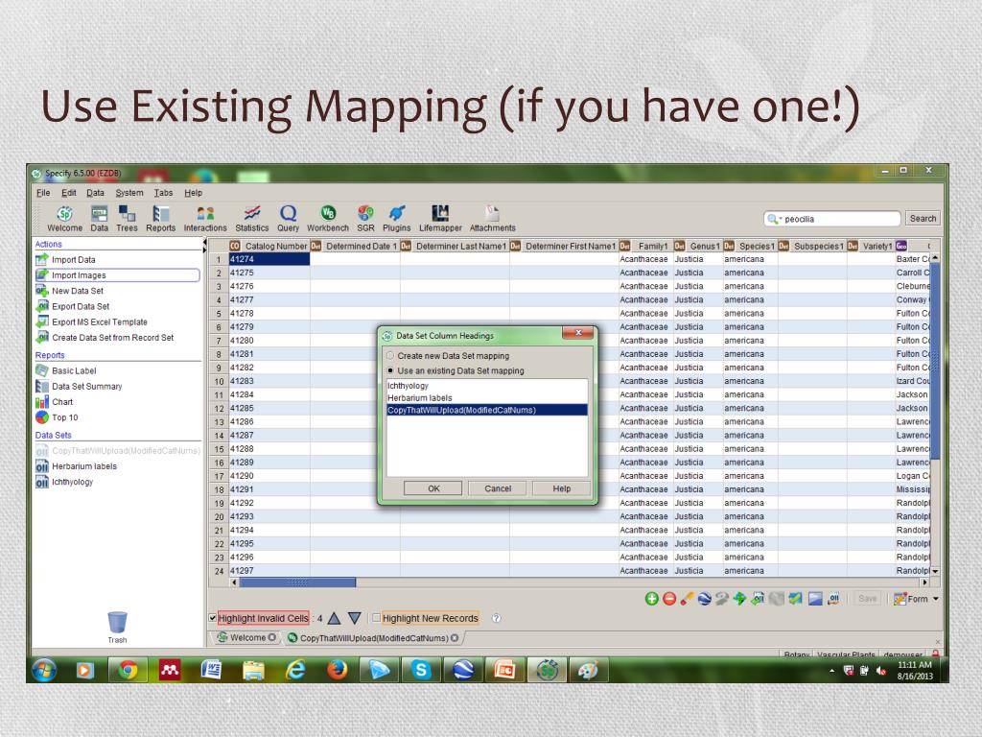Click the horizontal scrollbar under the grid
Image resolution: width=982 pixels, height=737 pixels.
(x=297, y=582)
